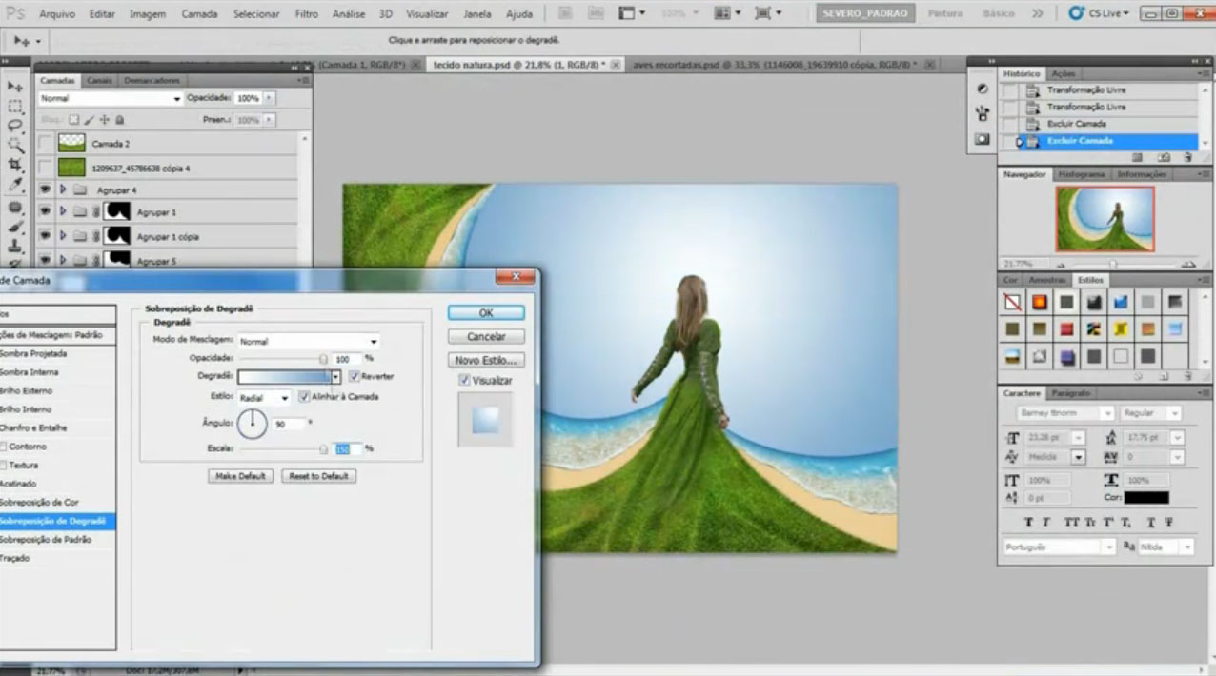
Task: Click the faux bold T icon
Action: click(x=1028, y=522)
